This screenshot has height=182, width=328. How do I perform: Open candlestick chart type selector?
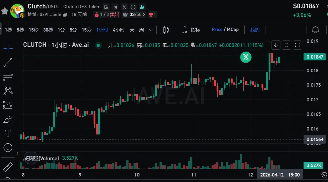click(166, 30)
